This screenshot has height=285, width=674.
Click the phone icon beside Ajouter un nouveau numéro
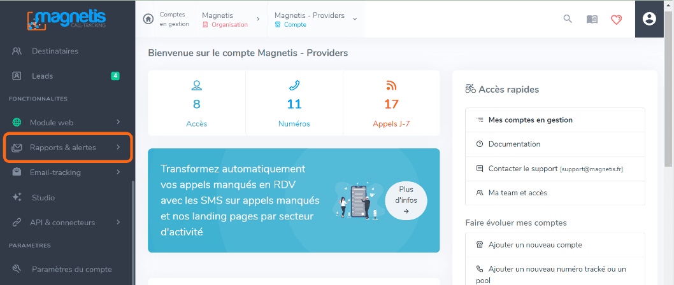click(x=480, y=269)
